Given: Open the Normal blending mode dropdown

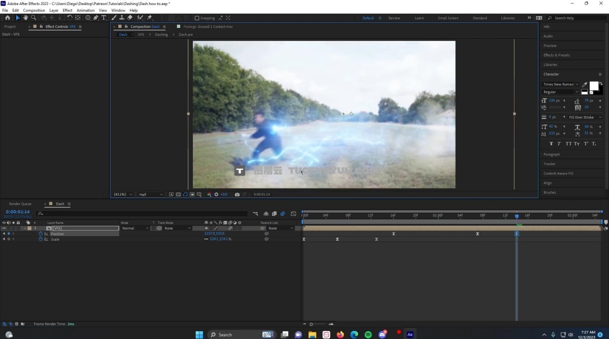Looking at the screenshot, I should [135, 228].
